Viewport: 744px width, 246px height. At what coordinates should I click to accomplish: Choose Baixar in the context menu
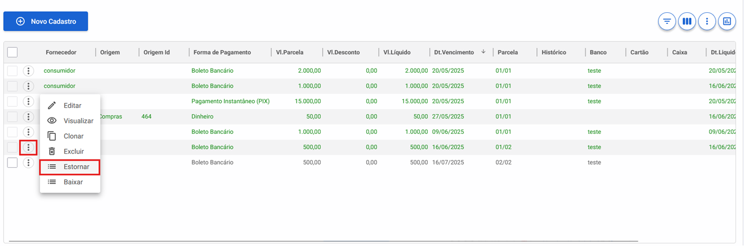70,182
